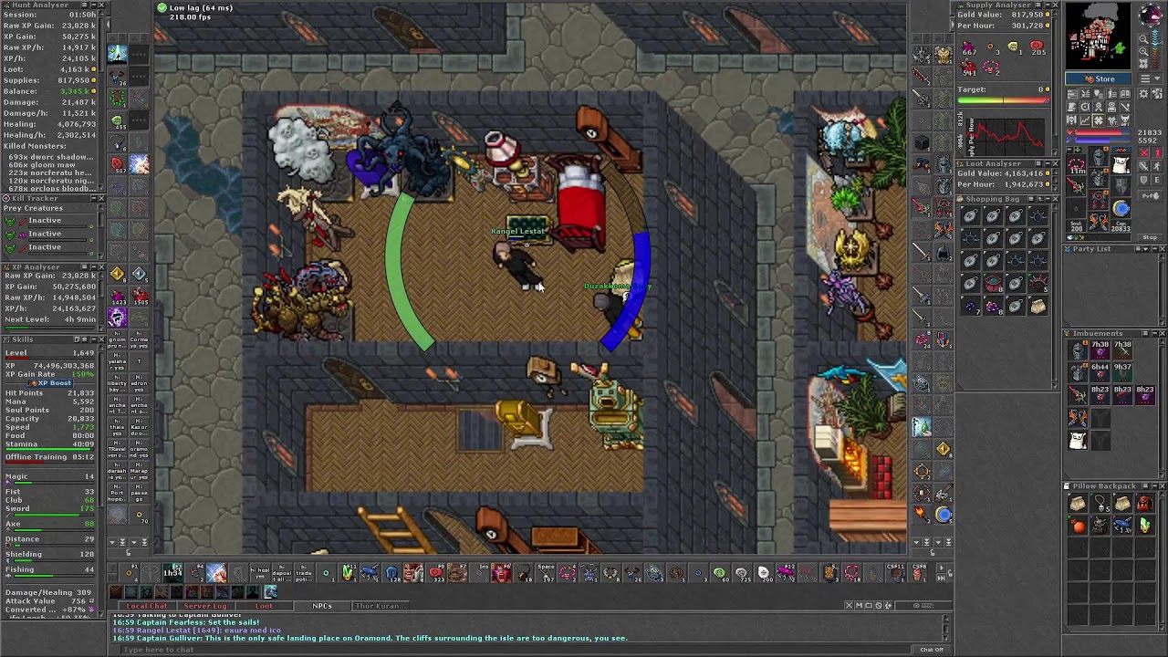
Task: Use the 'hi deposit all' hotkey slot
Action: pyautogui.click(x=282, y=573)
